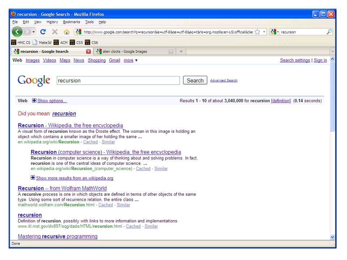Open the Edit menu
The width and height of the screenshot is (347, 260).
coord(26,22)
